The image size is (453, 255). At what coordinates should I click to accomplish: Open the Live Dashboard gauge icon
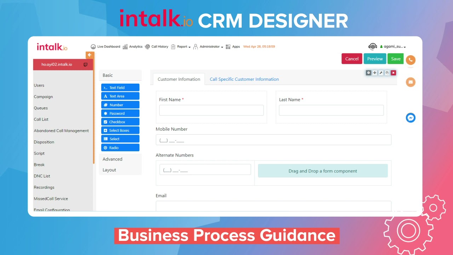(93, 47)
